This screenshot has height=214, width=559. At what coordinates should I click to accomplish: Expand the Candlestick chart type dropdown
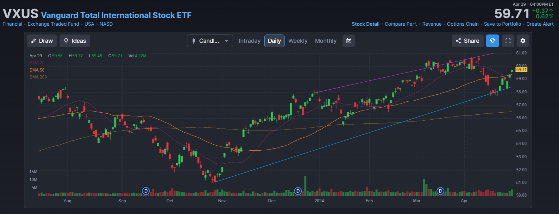point(210,41)
